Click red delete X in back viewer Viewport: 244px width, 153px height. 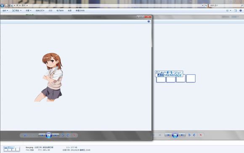pyautogui.click(x=201, y=135)
